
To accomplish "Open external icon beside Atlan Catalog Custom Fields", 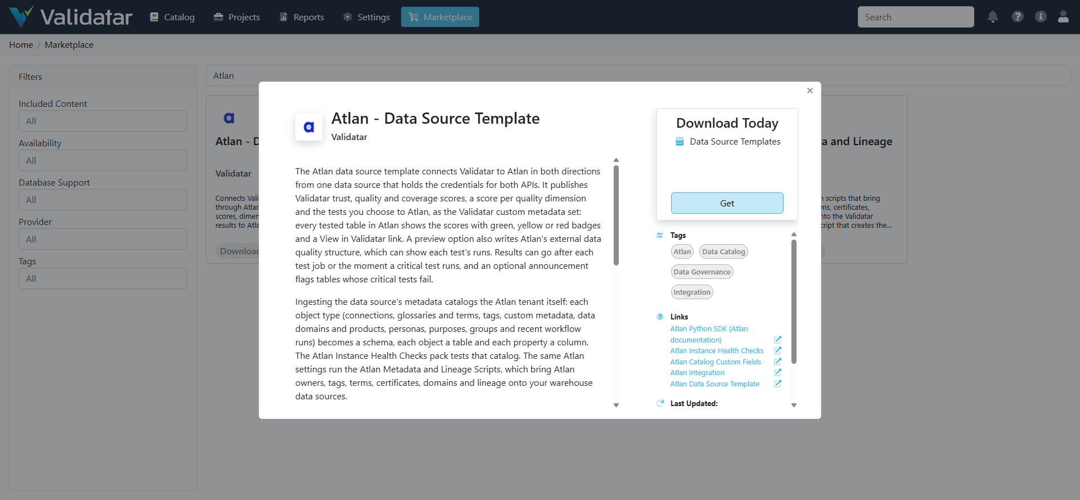I will click(x=777, y=362).
